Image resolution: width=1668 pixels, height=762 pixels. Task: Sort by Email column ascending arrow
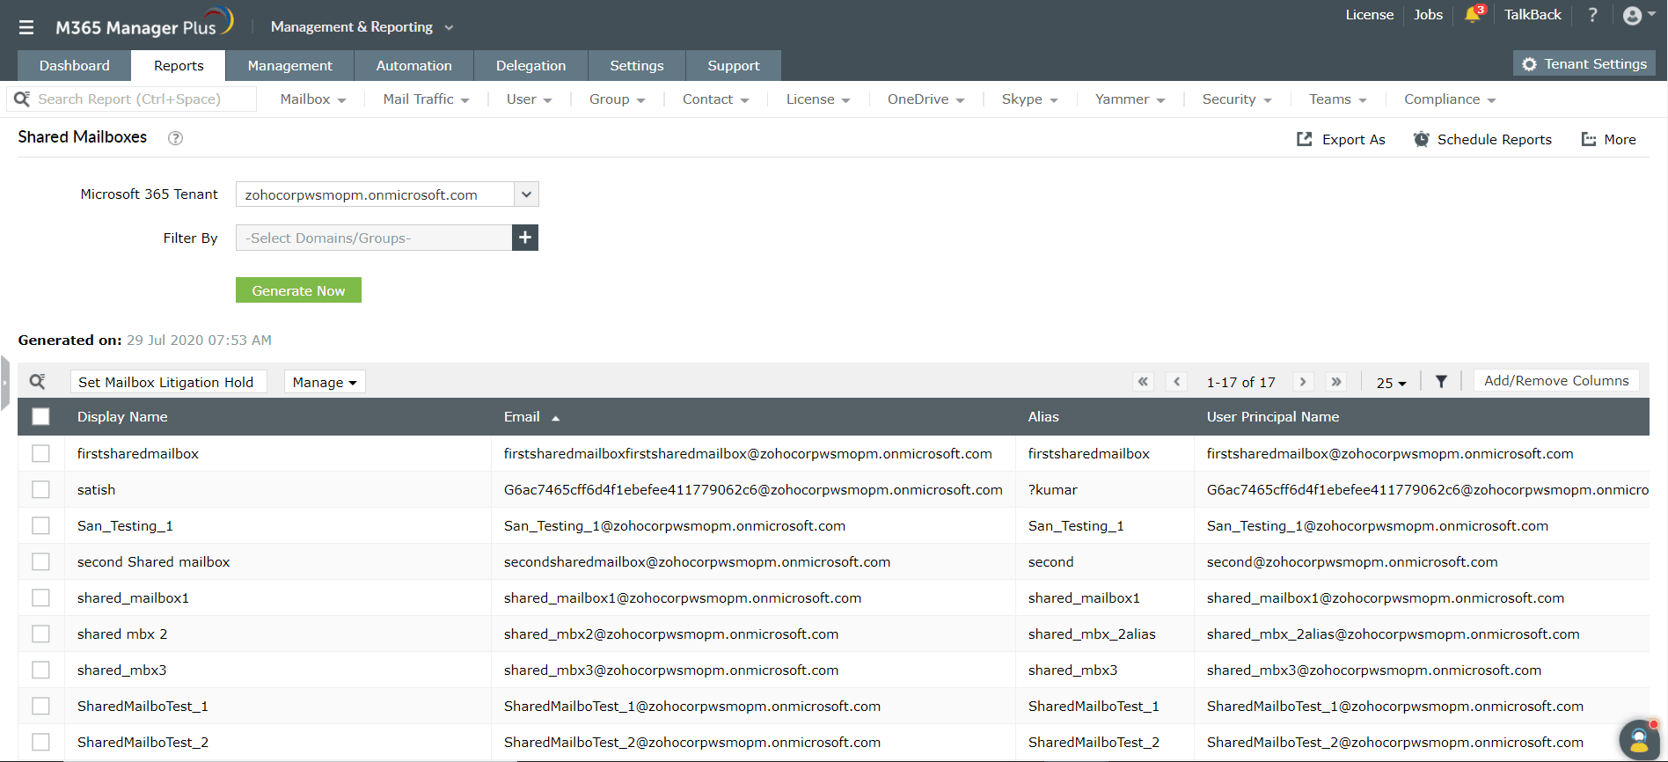(x=555, y=418)
